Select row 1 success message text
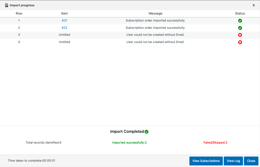Viewport: 260px width, 167px height. (x=155, y=21)
